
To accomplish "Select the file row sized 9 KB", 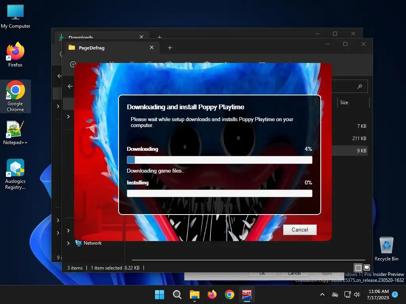I will pyautogui.click(x=350, y=151).
